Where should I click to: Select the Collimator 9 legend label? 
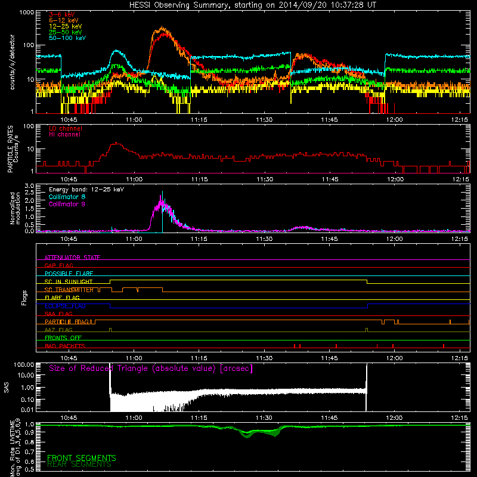[67, 204]
